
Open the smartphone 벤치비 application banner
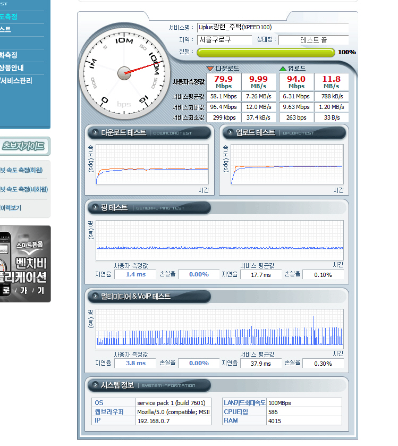(26, 264)
